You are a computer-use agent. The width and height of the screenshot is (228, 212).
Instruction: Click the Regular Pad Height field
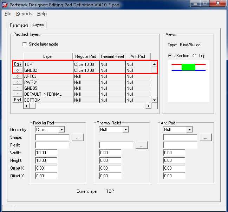click(x=46, y=160)
